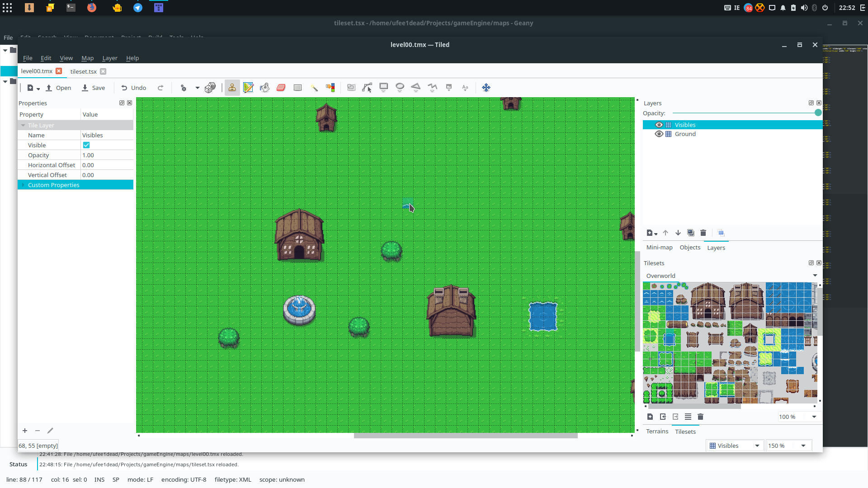This screenshot has height=488, width=868.
Task: Uncheck the Visible property checkbox
Action: tap(86, 145)
